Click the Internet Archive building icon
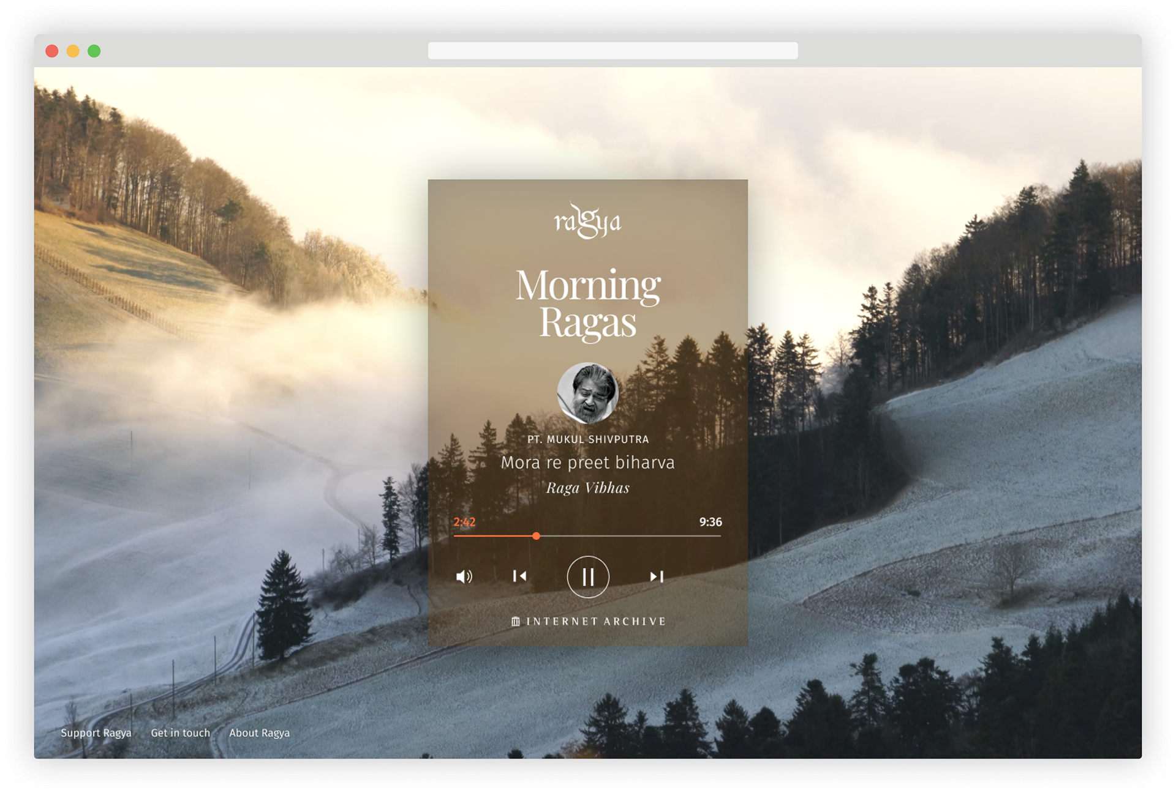 (x=516, y=622)
